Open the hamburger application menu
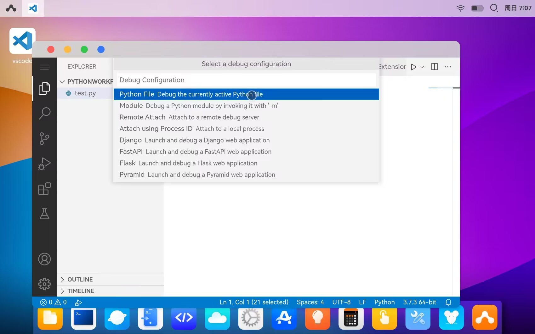The image size is (535, 334). click(x=44, y=67)
